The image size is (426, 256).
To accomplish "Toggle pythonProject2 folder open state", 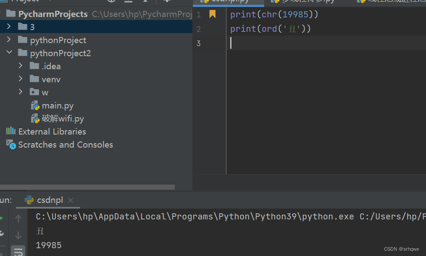I will [x=9, y=53].
